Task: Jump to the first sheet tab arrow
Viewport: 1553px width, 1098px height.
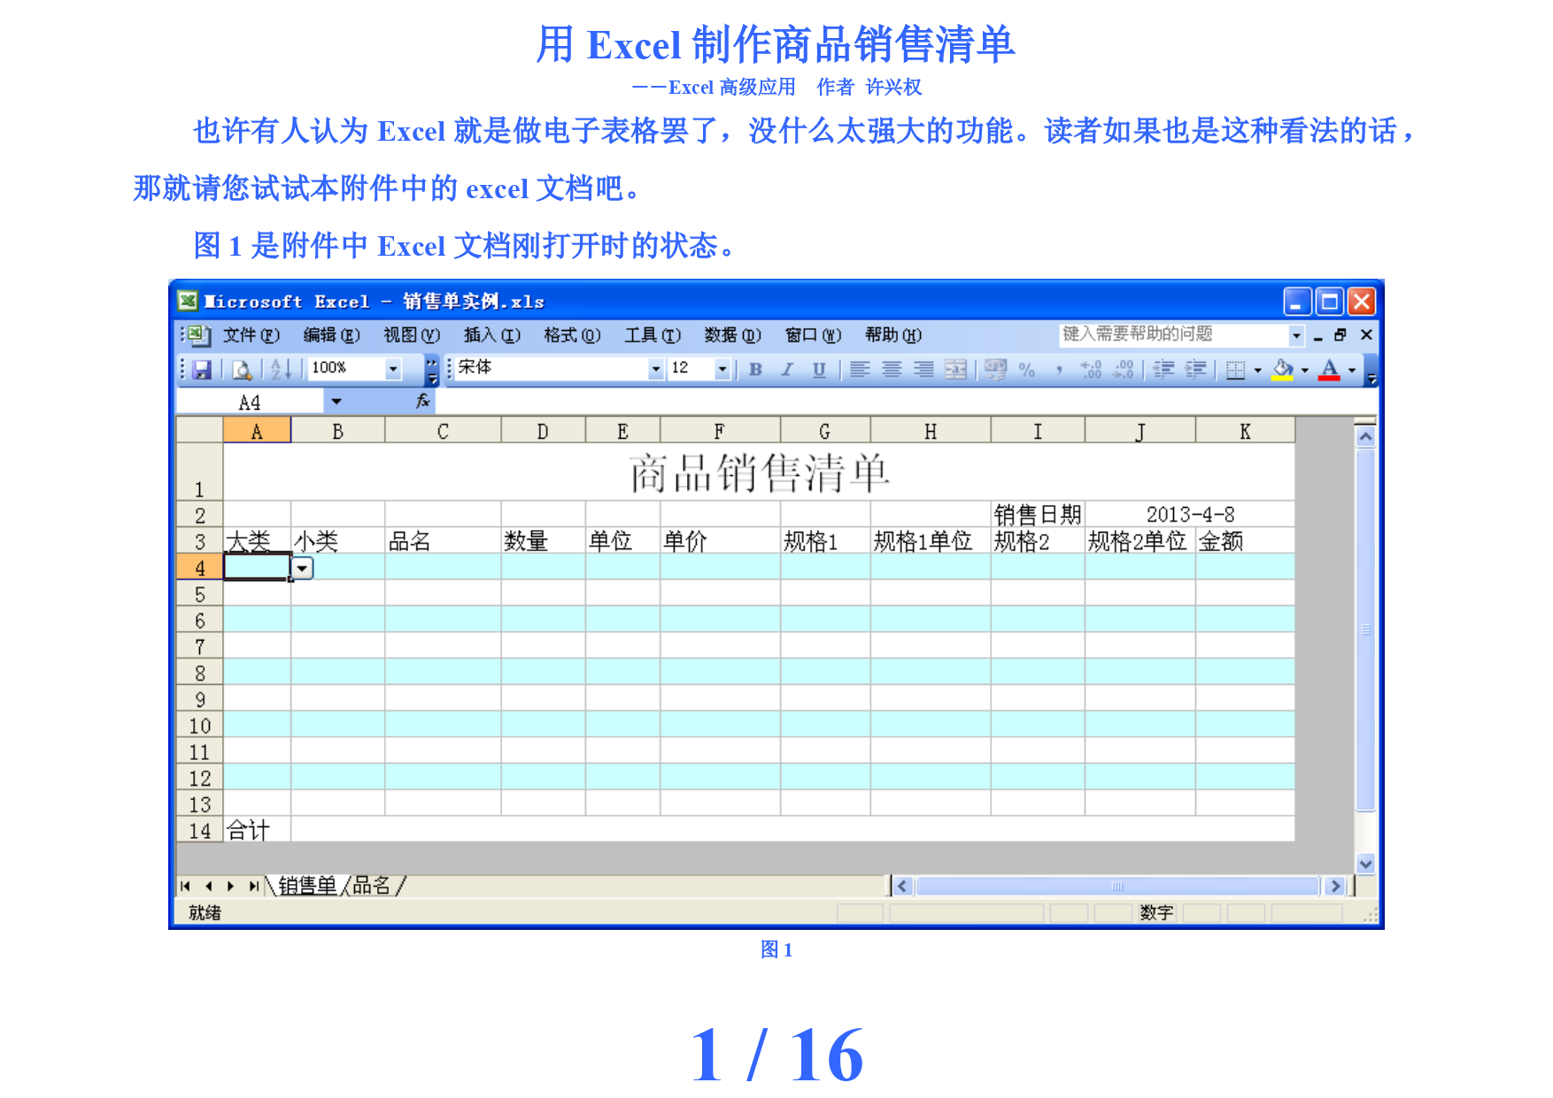Action: click(185, 886)
